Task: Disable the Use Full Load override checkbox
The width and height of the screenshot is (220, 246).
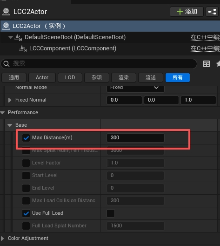Action: (x=26, y=213)
